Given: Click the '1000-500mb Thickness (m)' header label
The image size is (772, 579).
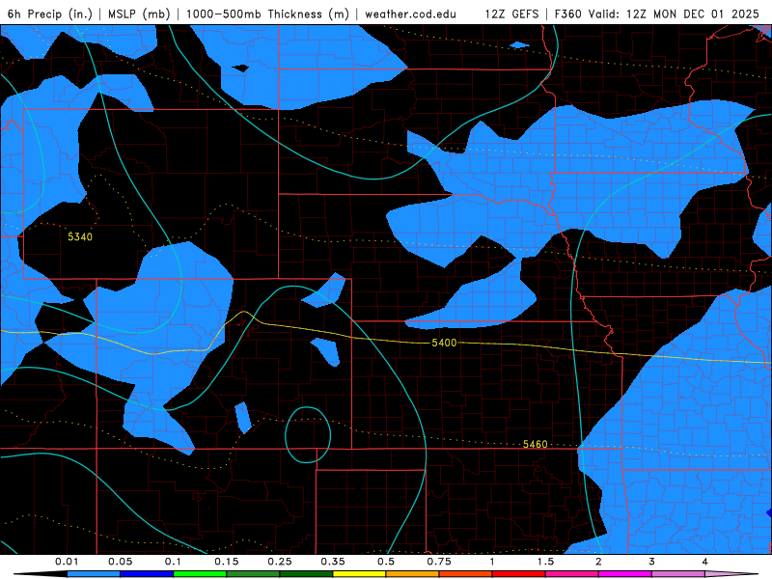Looking at the screenshot, I should point(267,14).
